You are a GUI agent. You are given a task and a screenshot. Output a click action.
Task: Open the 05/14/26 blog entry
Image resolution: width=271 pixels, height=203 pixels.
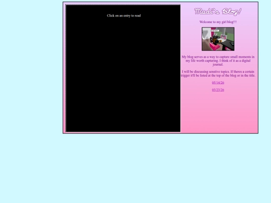(218, 83)
